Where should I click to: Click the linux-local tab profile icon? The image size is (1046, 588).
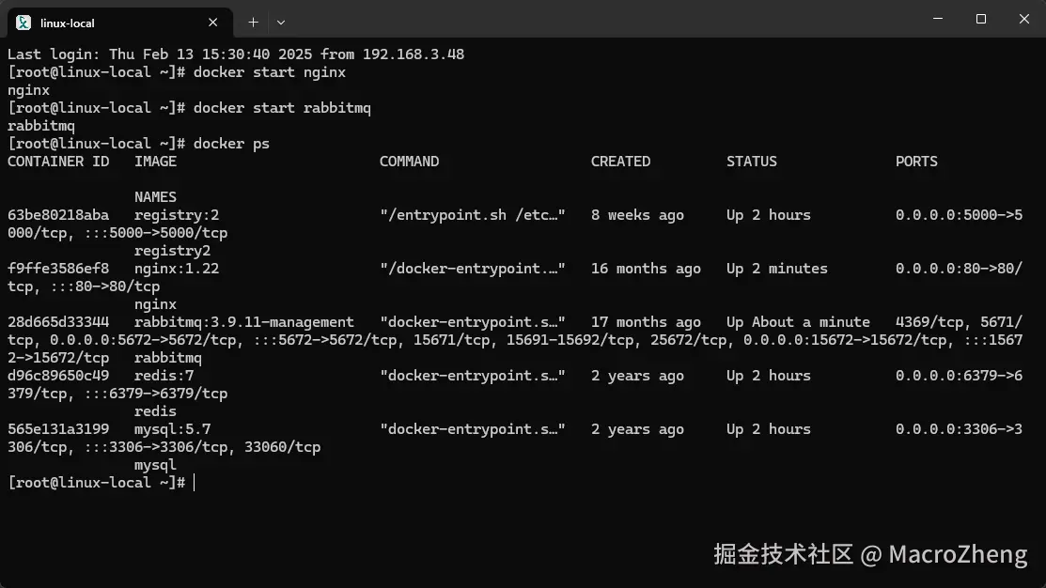pyautogui.click(x=23, y=23)
